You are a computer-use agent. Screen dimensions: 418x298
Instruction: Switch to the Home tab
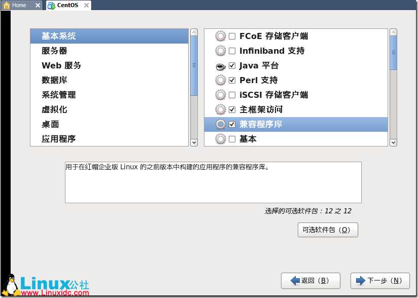[19, 5]
